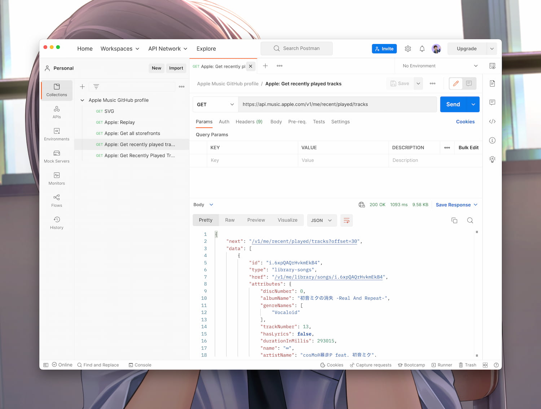Viewport: 541px width, 409px height.
Task: Open Save Response dropdown
Action: click(x=457, y=205)
